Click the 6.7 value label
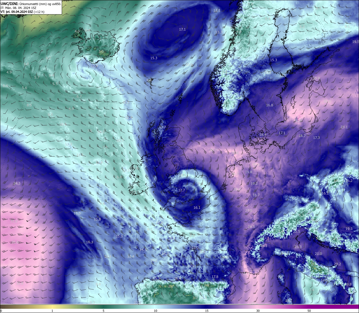Viewport: 359px width, 313px height. coord(79,97)
